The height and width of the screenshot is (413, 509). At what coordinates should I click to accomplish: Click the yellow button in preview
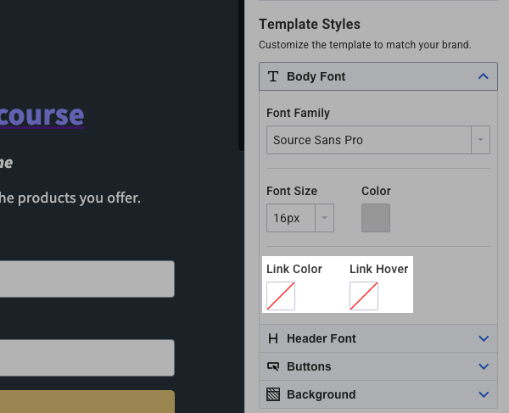(85, 402)
